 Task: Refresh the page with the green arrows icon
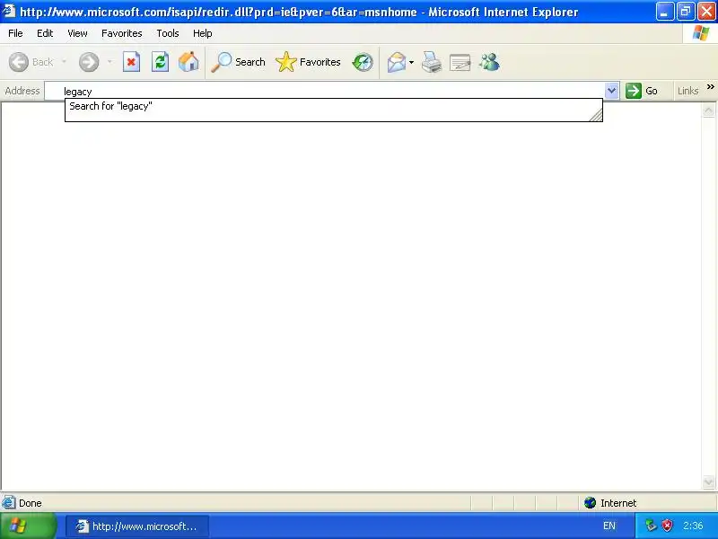coord(161,62)
